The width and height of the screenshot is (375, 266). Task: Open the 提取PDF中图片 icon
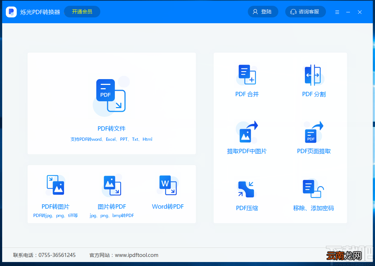(x=247, y=132)
